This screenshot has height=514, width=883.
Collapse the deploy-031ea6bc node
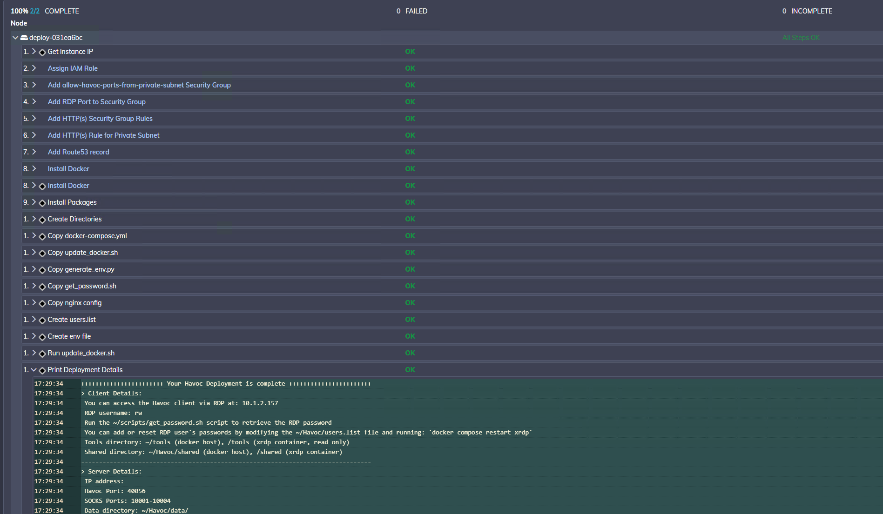[x=15, y=38]
